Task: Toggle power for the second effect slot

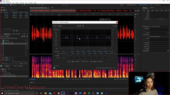Action: click(x=3, y=42)
